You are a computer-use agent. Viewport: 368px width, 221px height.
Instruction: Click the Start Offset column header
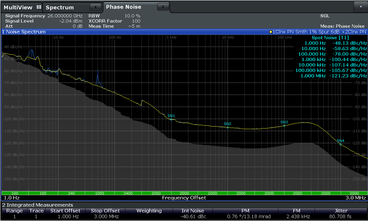point(66,211)
